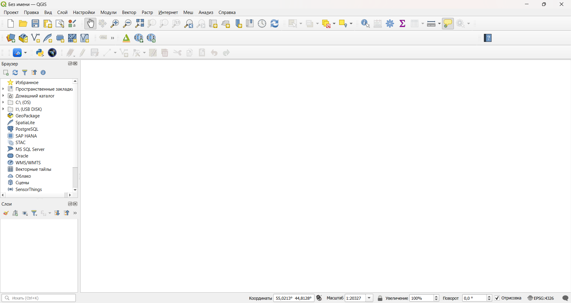This screenshot has height=303, width=571.
Task: Click the Увеличение magnifier stepper arrows
Action: (x=436, y=298)
